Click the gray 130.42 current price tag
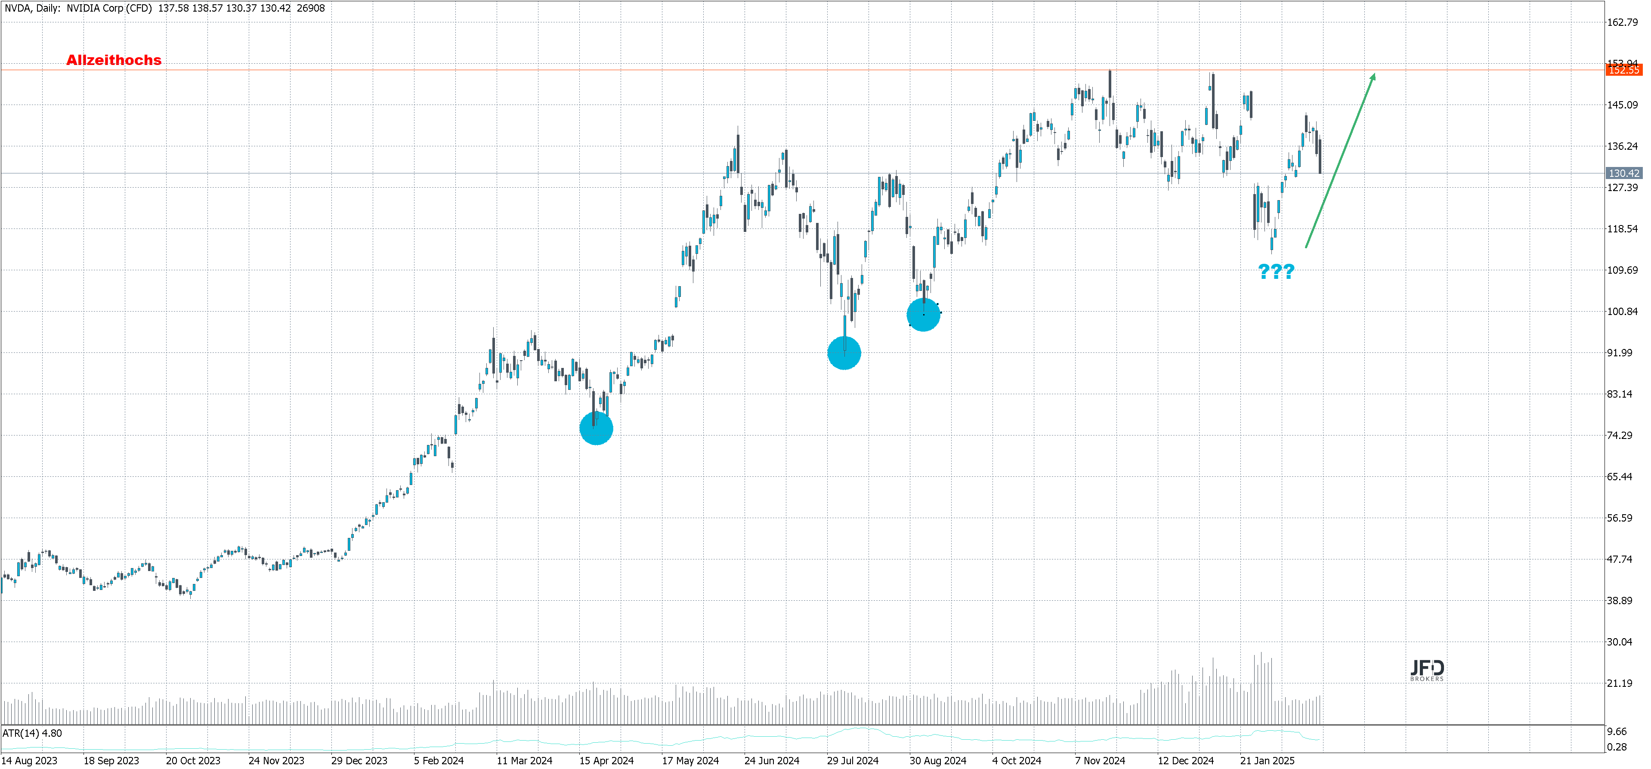 pos(1623,174)
